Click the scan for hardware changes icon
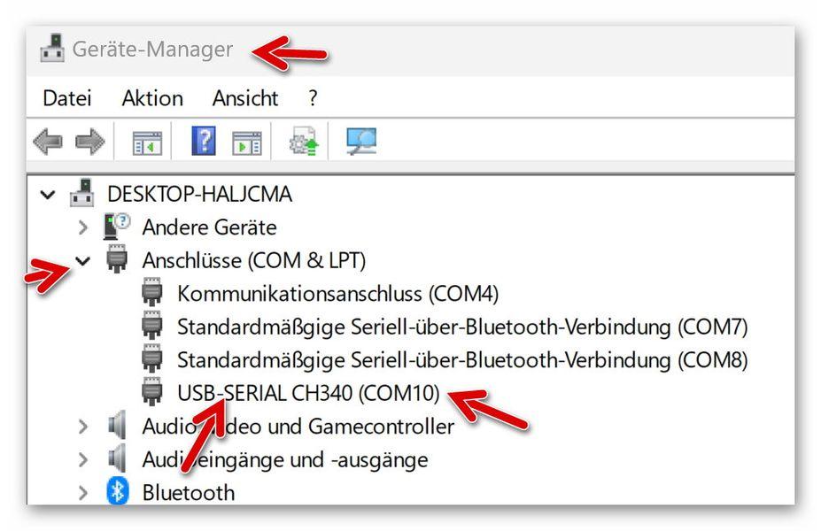The height and width of the screenshot is (531, 821). pyautogui.click(x=360, y=142)
